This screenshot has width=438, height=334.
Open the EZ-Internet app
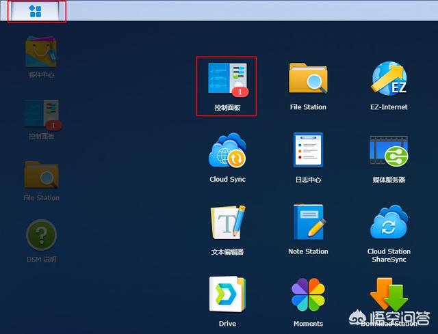(389, 79)
